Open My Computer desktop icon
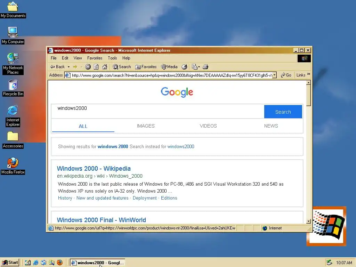 click(x=13, y=35)
